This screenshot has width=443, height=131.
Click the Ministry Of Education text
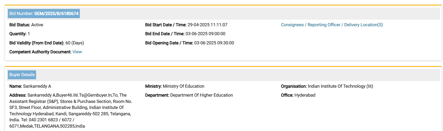[183, 86]
